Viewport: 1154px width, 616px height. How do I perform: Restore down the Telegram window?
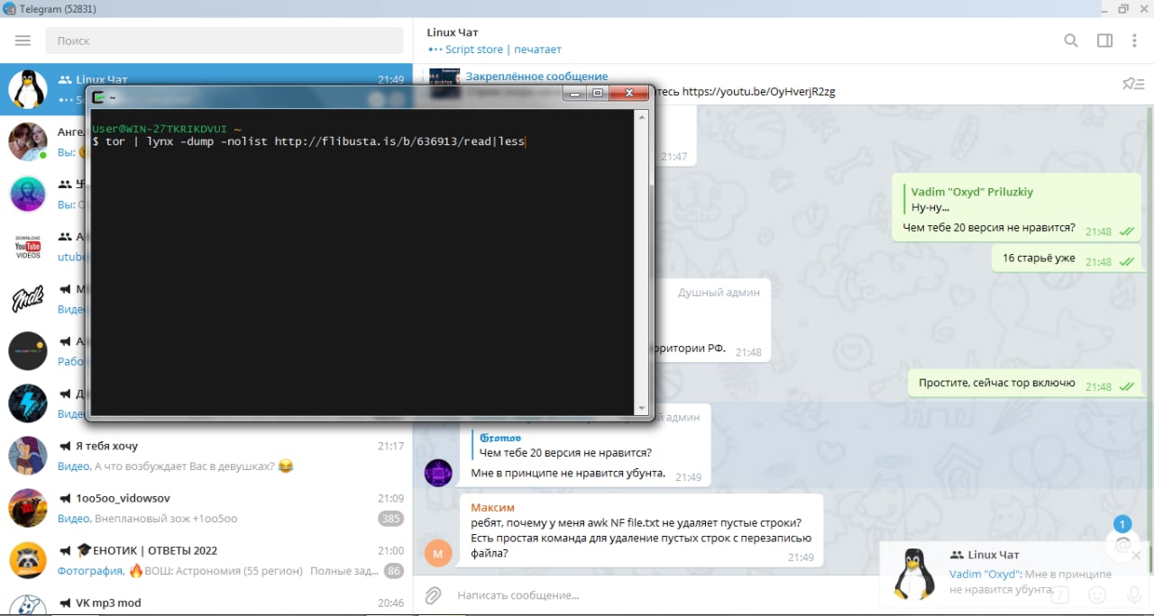point(1123,8)
